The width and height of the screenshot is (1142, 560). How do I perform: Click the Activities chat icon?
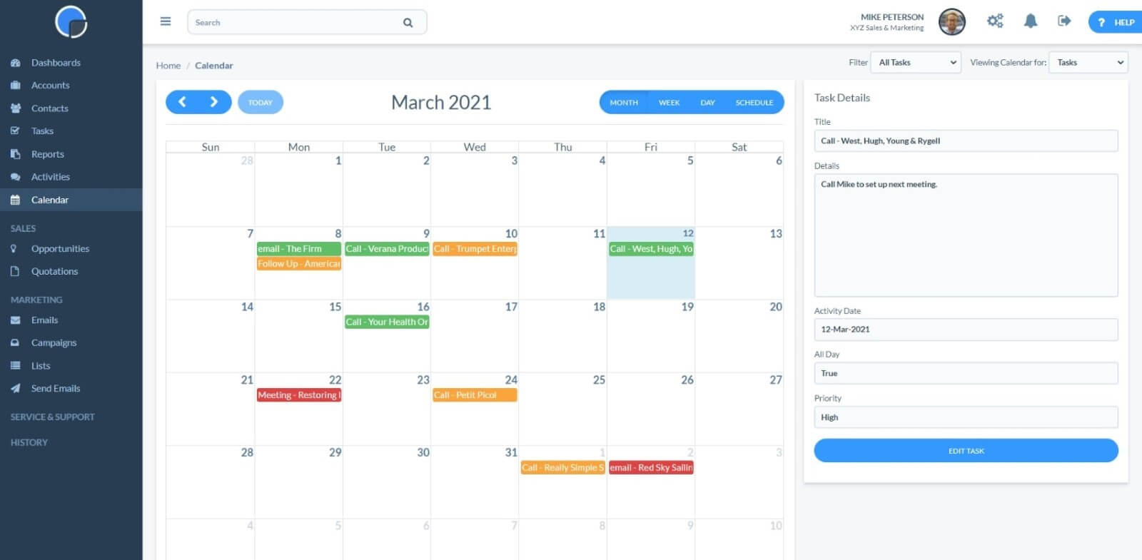tap(15, 177)
